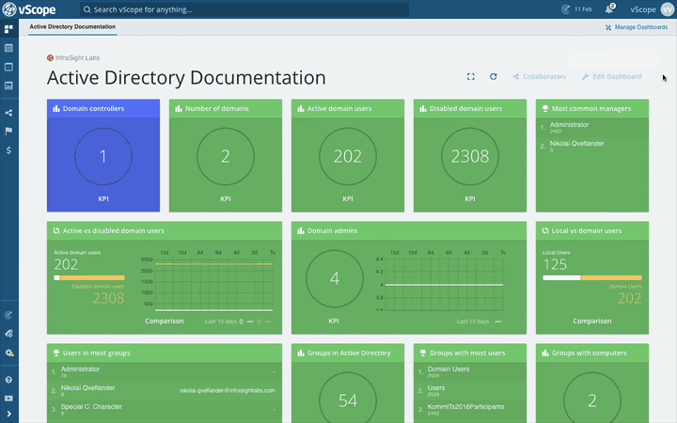Open the Domain controllers widget header
This screenshot has width=677, height=423.
point(103,108)
